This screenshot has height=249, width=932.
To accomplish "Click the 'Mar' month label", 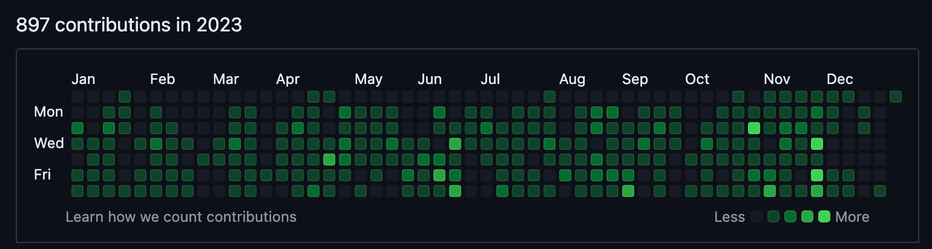I will pos(226,79).
